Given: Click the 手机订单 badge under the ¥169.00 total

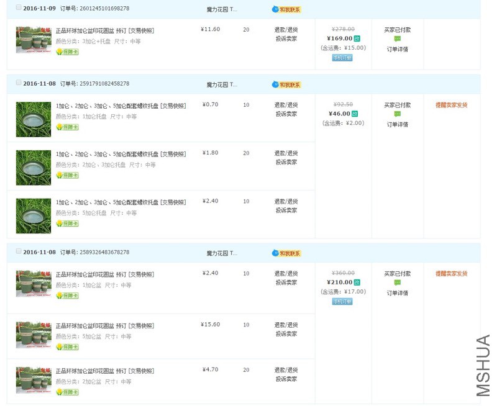Looking at the screenshot, I should (342, 58).
